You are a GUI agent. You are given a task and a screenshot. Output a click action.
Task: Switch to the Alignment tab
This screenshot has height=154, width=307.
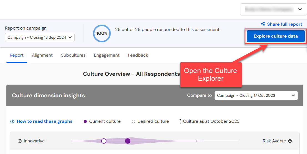point(42,55)
